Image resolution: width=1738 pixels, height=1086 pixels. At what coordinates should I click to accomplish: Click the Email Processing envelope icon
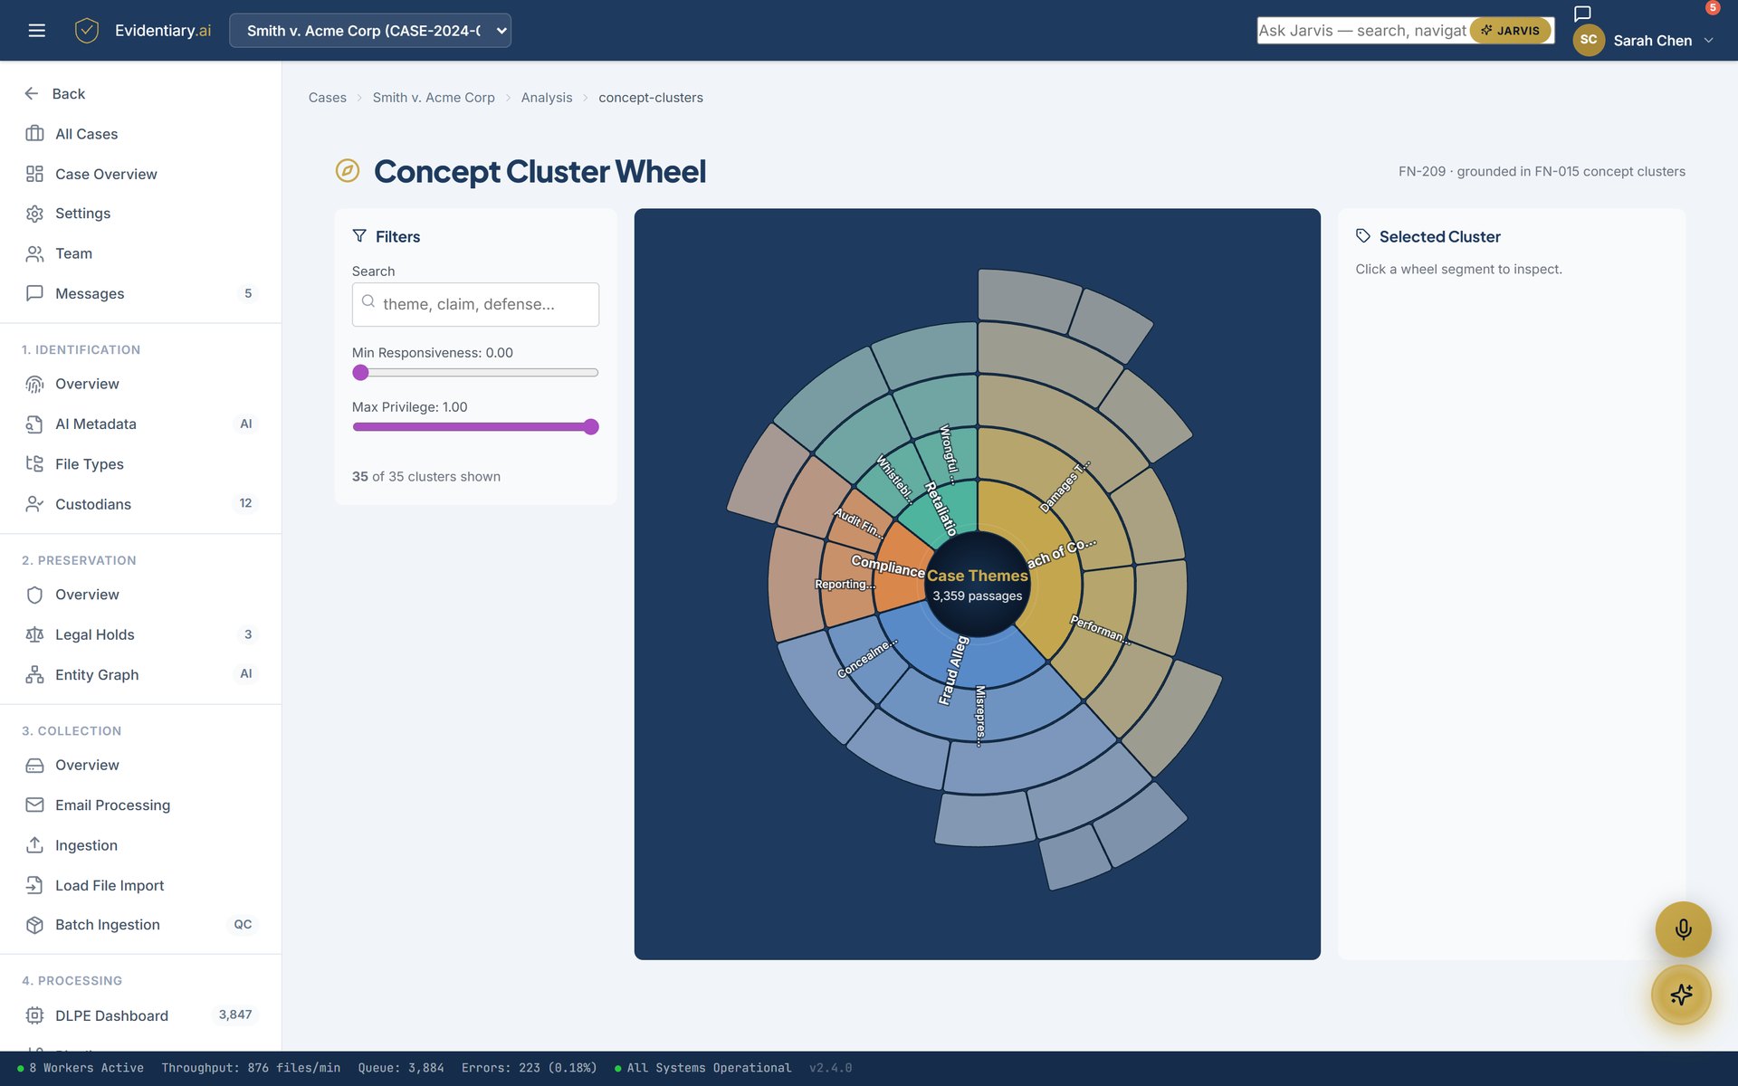point(34,805)
